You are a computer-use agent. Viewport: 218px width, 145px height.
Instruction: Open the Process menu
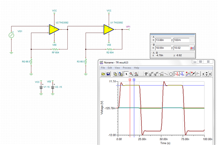(127, 68)
